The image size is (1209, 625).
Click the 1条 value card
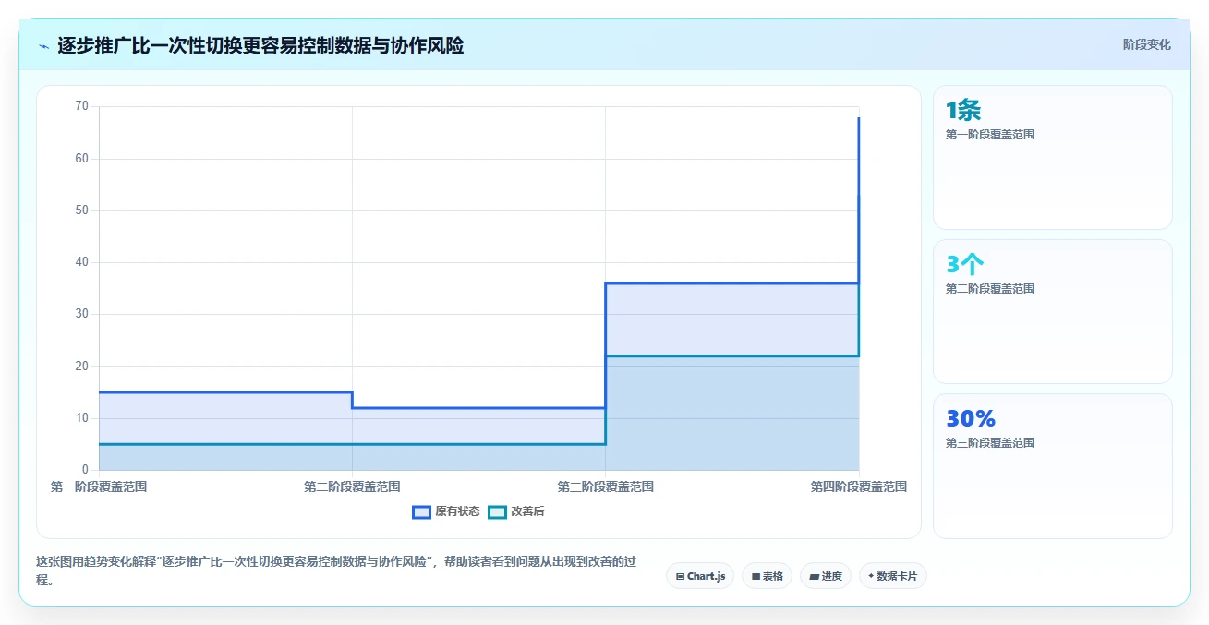[x=1053, y=157]
